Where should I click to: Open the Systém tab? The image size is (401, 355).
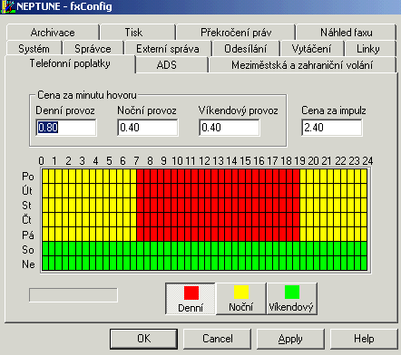pos(34,49)
